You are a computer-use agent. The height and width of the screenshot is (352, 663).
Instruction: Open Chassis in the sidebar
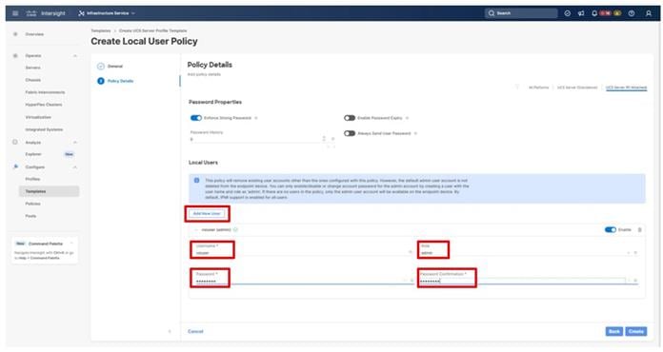33,80
